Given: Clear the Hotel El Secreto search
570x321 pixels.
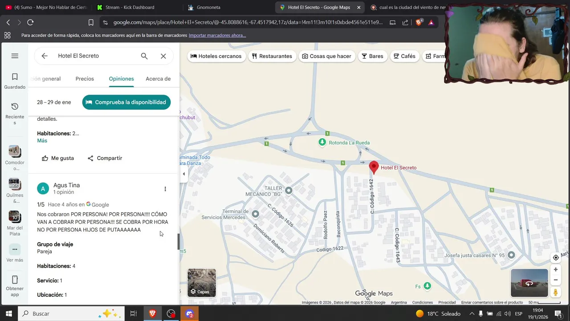Looking at the screenshot, I should click(x=163, y=56).
